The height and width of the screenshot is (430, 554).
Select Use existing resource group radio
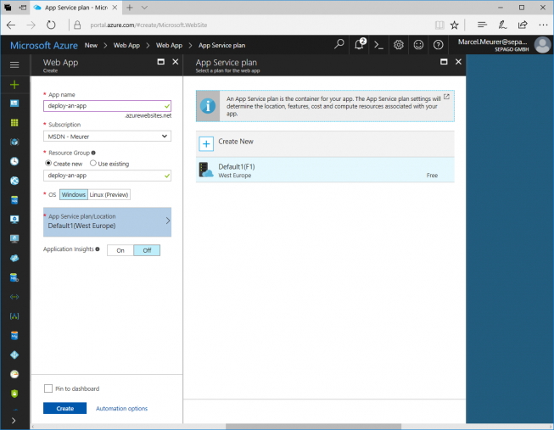93,163
